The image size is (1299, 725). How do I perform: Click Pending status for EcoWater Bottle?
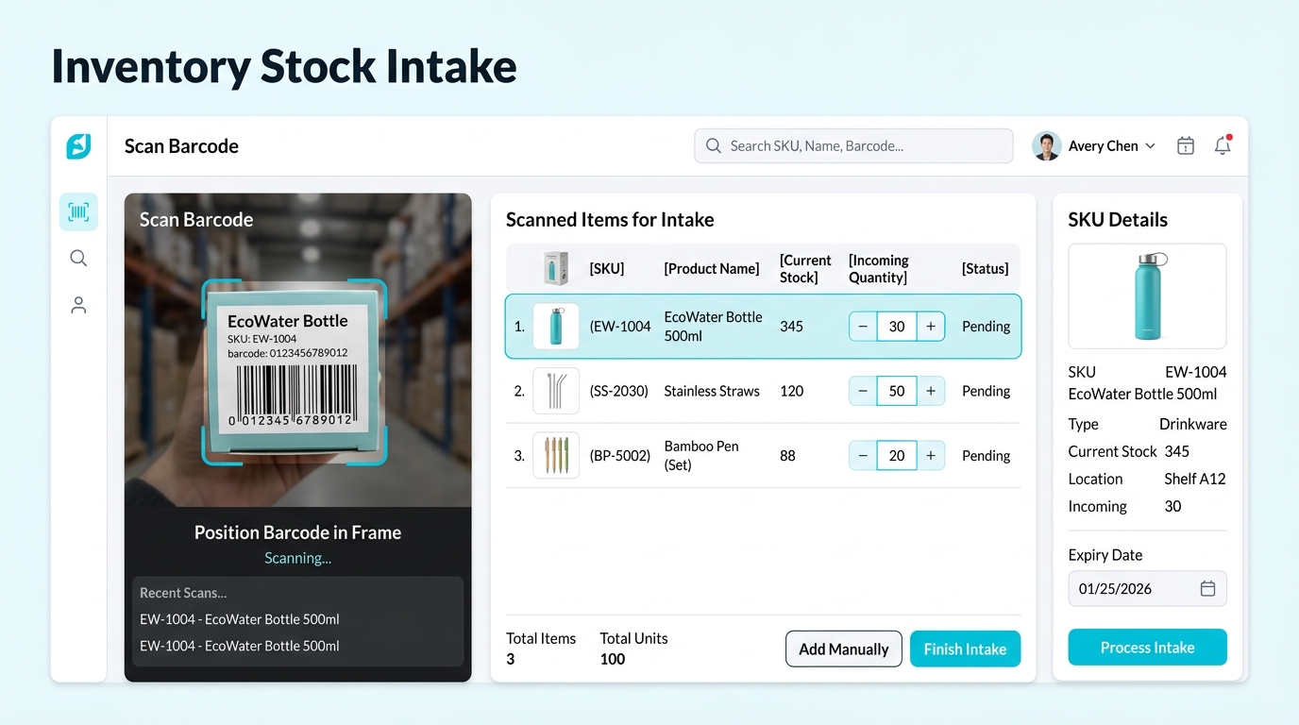click(x=986, y=327)
